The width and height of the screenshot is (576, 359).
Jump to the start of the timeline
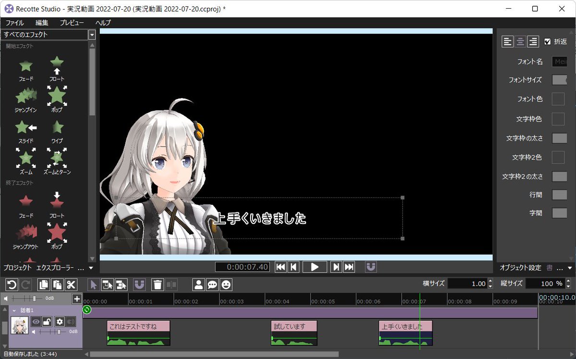click(281, 267)
